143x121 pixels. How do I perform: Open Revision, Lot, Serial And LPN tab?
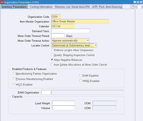[x=72, y=7]
